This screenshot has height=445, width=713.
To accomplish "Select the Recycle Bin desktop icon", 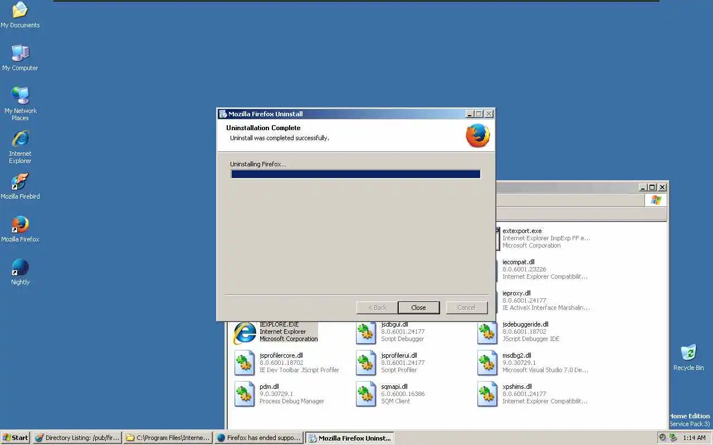I will click(x=688, y=358).
